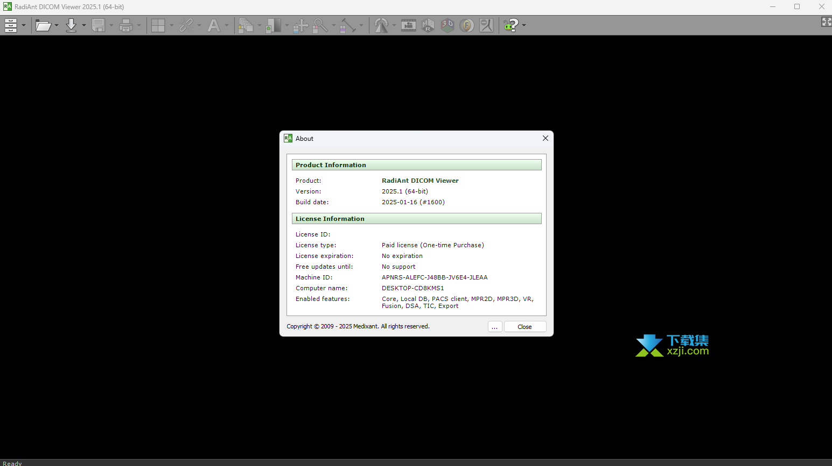
Task: Expand dropdown arrow beside open folder icon
Action: [57, 25]
